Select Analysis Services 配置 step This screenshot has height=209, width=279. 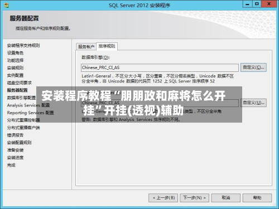click(28, 105)
